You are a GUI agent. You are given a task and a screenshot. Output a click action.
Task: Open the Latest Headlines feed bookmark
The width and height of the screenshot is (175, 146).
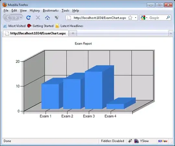pyautogui.click(x=69, y=26)
